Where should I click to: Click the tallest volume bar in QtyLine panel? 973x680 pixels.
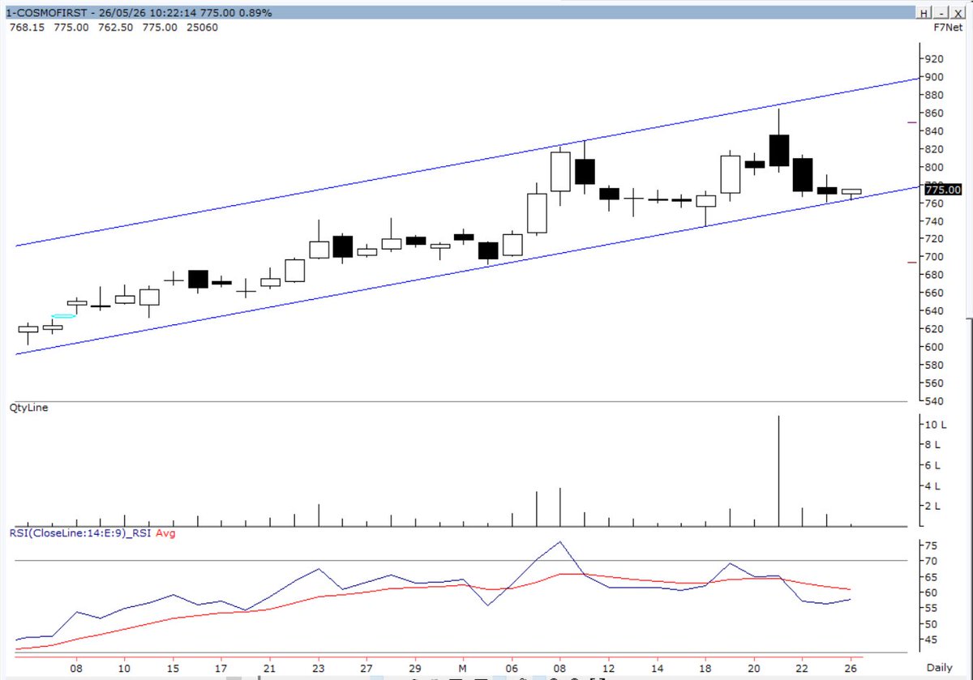[x=778, y=471]
